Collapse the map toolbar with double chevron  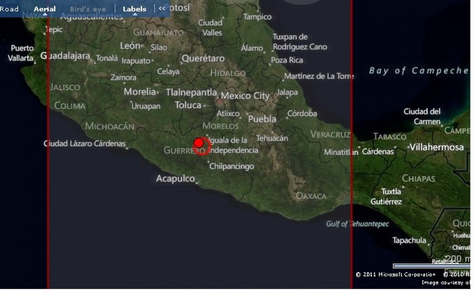point(162,9)
